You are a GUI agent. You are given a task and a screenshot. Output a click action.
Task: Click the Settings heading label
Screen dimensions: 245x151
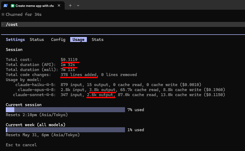coord(15,40)
